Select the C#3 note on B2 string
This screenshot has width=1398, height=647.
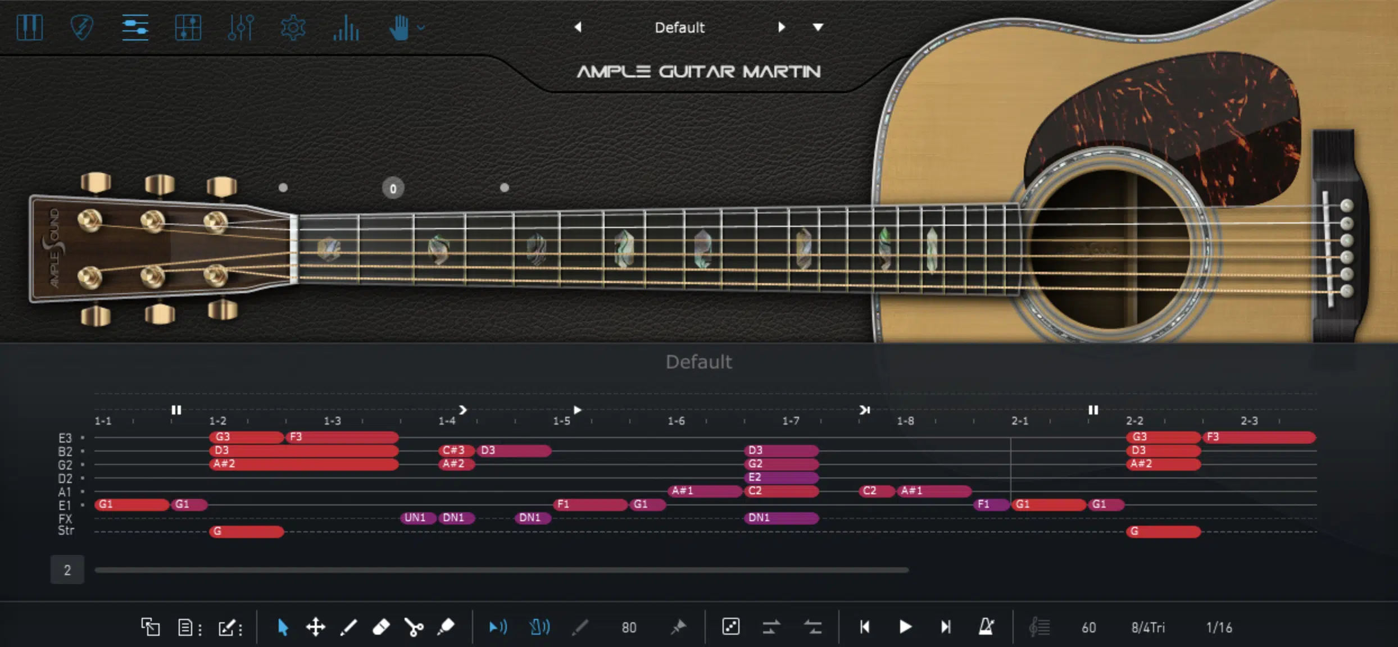tap(457, 450)
